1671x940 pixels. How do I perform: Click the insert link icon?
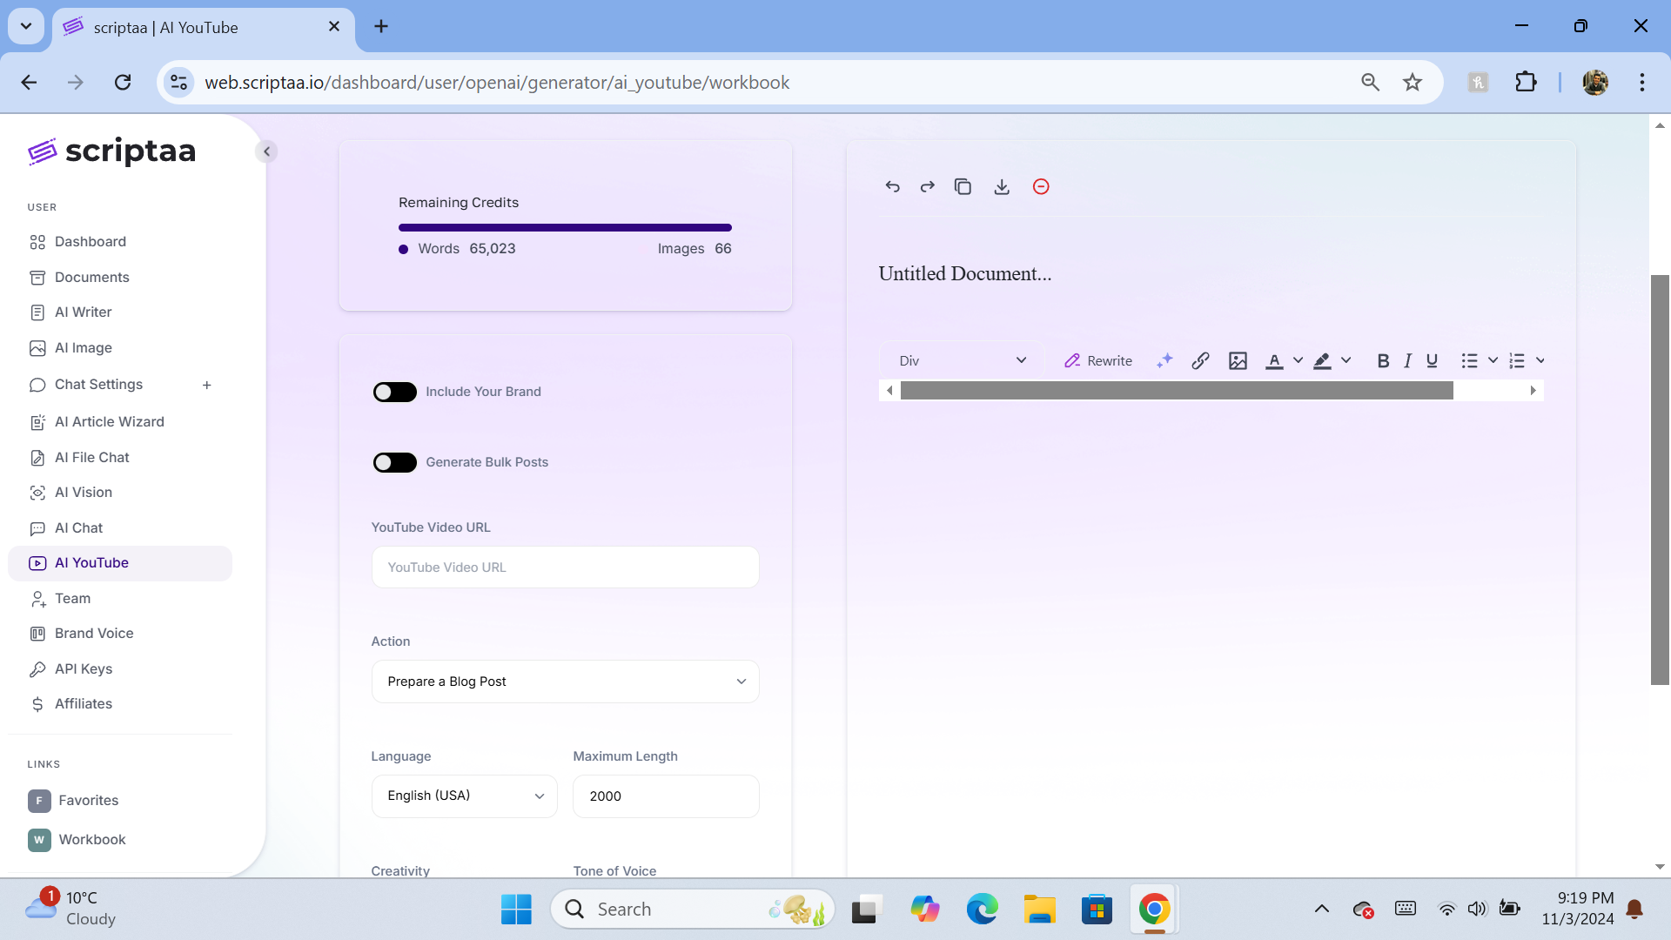[1200, 360]
